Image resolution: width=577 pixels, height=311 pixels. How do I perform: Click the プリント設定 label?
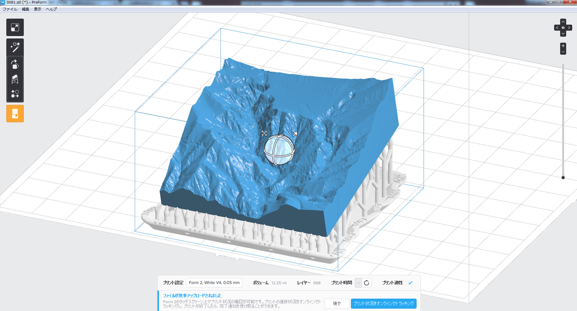coord(173,283)
